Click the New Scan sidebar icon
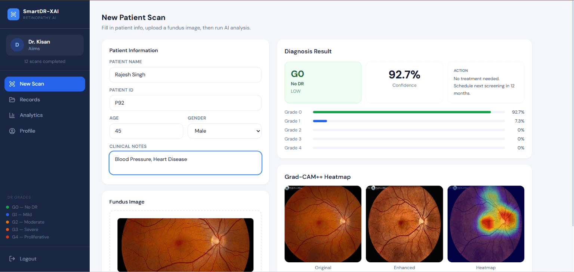Image resolution: width=574 pixels, height=272 pixels. coord(12,84)
